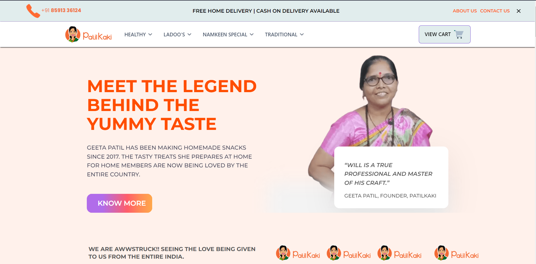Expand the Traditional dropdown chevron
The width and height of the screenshot is (536, 264).
[302, 34]
